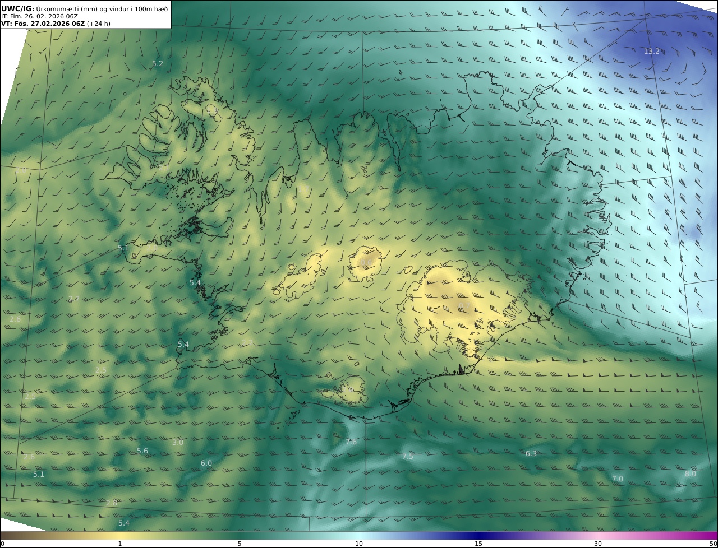Click the 7.5 value label on the map
Image resolution: width=718 pixels, height=548 pixels.
(407, 456)
